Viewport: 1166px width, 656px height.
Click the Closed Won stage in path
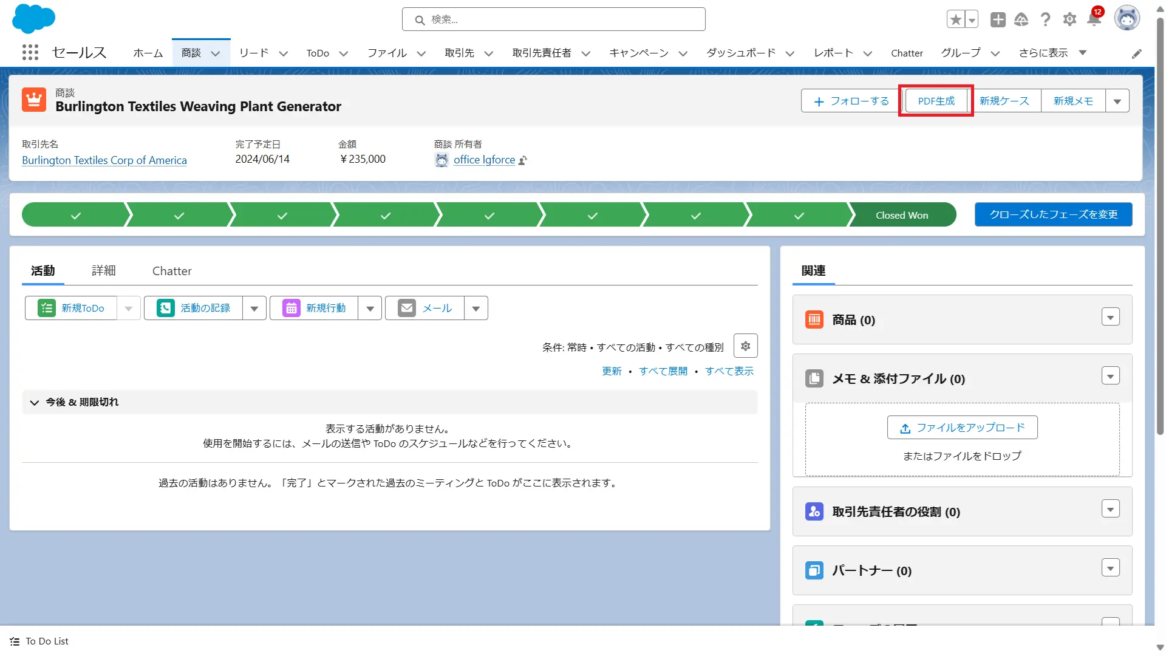(x=901, y=215)
